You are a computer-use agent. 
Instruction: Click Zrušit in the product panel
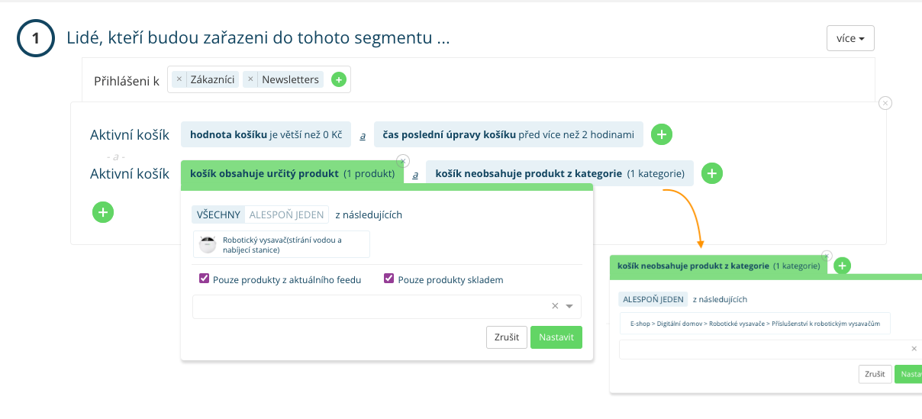(x=506, y=337)
